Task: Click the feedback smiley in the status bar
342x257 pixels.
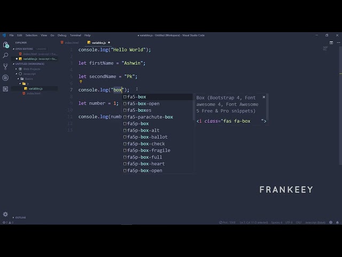Action: coord(331,223)
